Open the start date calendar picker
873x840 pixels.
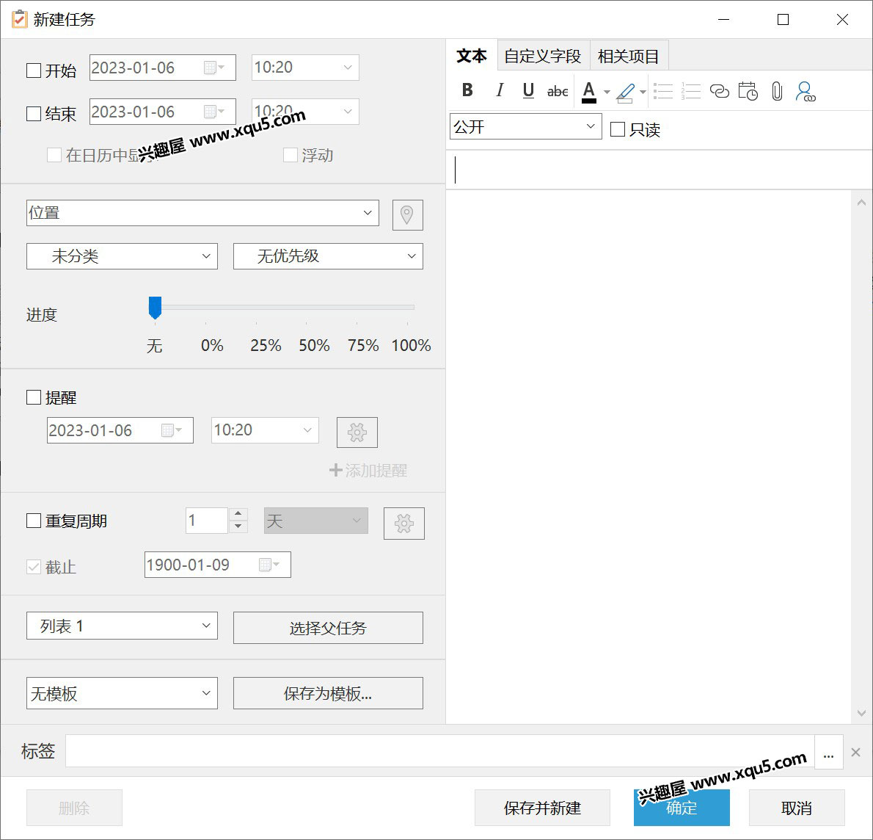(x=214, y=68)
